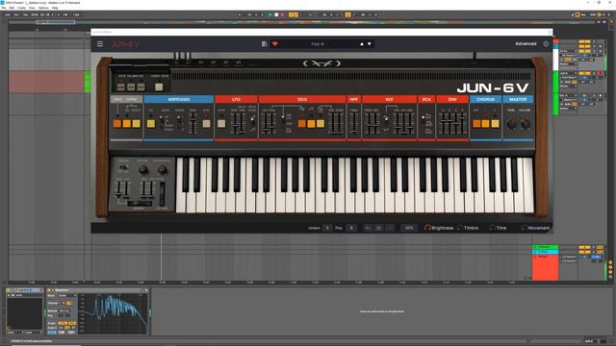Enable Chorus I button
Screen dimensions: 616x346
click(x=485, y=124)
